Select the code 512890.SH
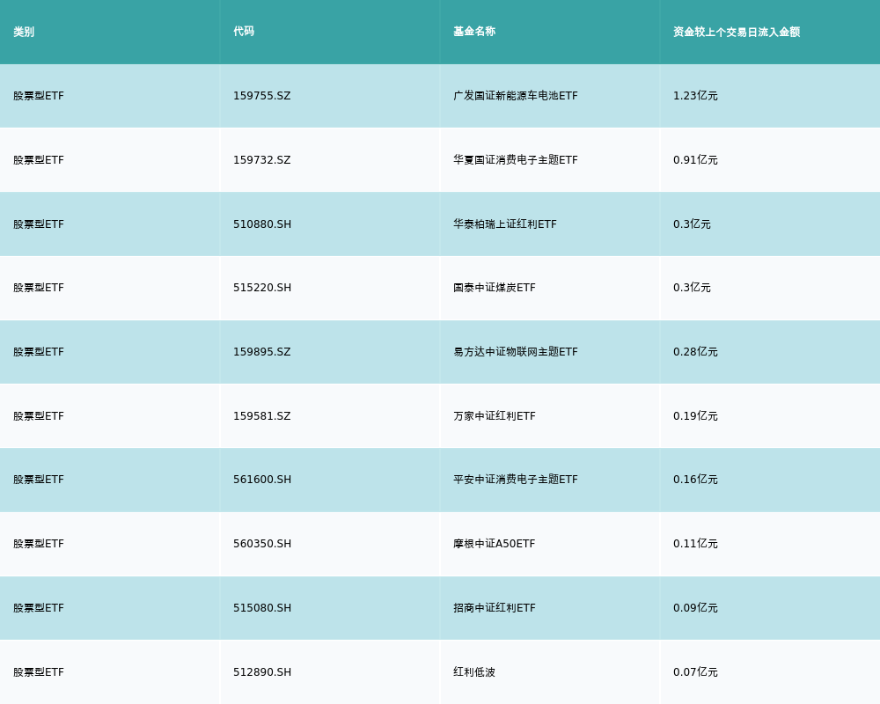The width and height of the screenshot is (880, 704). 262,672
